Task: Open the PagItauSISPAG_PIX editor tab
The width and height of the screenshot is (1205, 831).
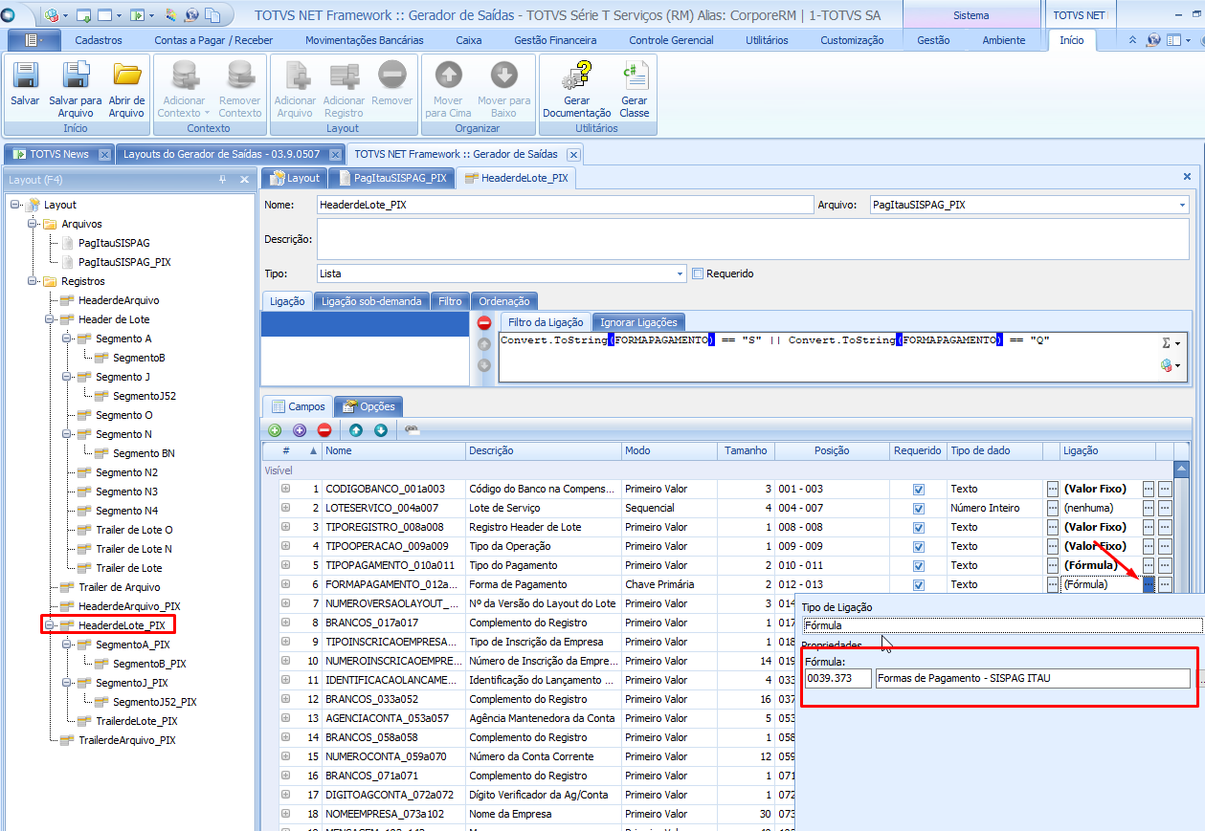Action: [391, 178]
